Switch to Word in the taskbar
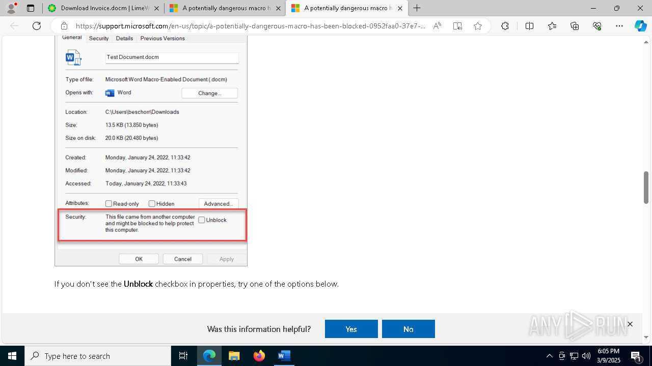The image size is (652, 366). (x=284, y=356)
